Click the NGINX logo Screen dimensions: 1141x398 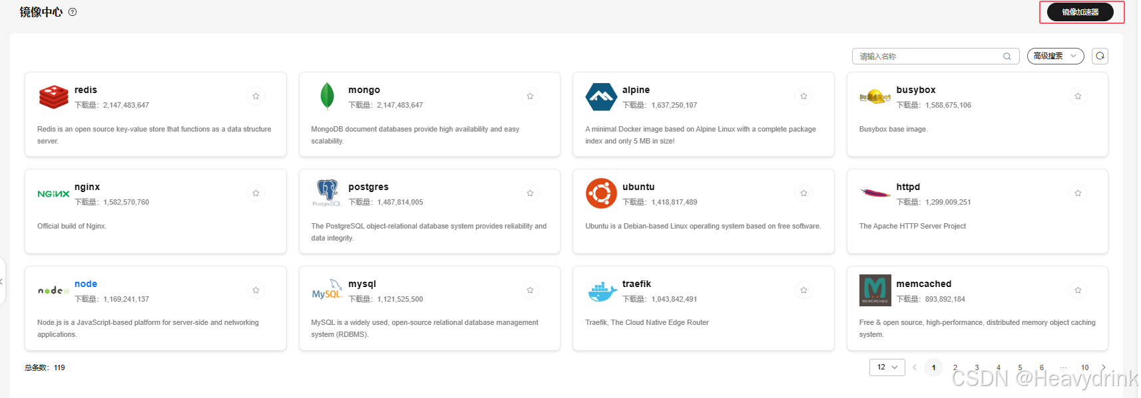click(53, 194)
